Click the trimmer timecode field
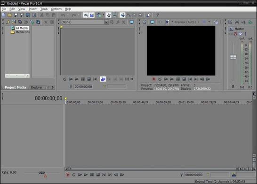This screenshot has width=257, height=184. 83,87
